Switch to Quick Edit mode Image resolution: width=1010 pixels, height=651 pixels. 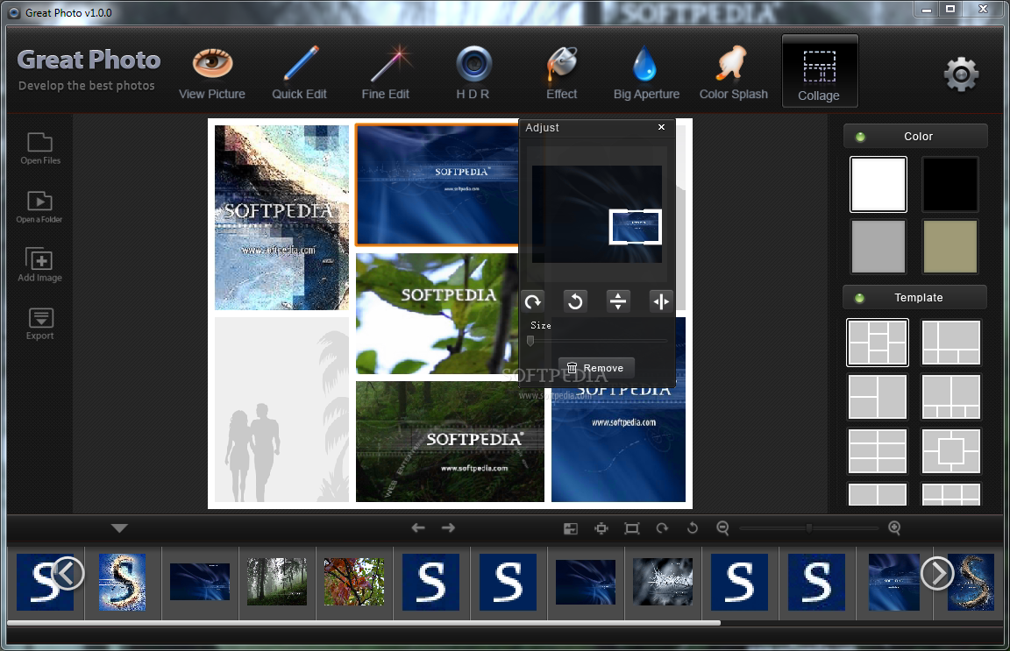pyautogui.click(x=300, y=73)
